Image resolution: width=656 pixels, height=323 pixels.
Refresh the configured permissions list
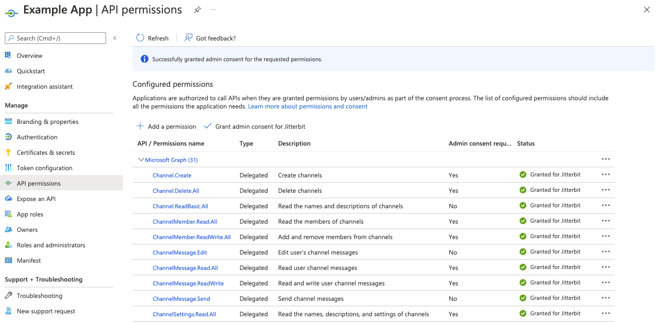point(152,38)
